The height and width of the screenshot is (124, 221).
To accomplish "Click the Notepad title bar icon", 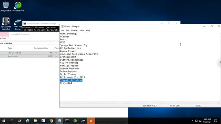I will 62,27.
